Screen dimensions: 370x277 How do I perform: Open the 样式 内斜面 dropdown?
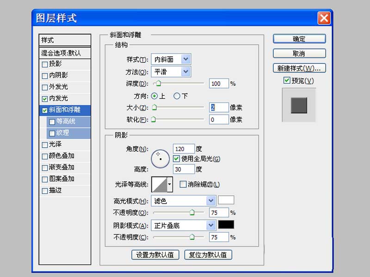(185, 59)
